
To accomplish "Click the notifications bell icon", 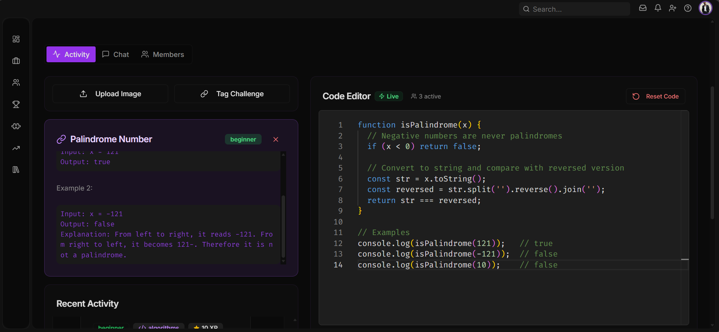I will 658,8.
